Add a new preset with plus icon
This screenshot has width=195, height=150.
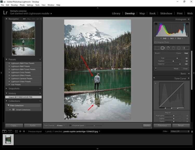tap(40, 59)
